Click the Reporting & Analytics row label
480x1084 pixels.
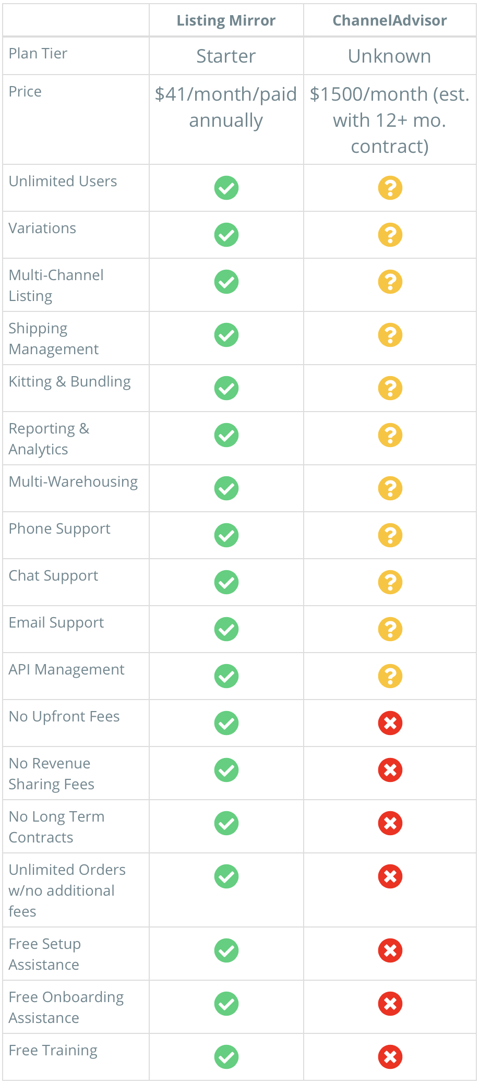coord(49,439)
